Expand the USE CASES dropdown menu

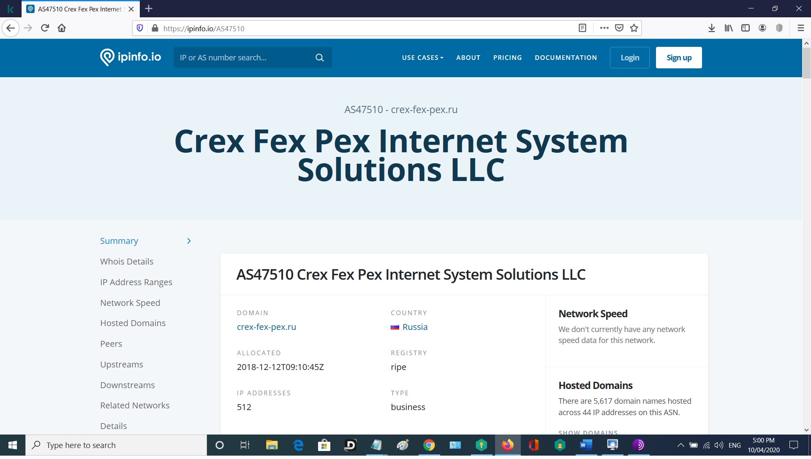pyautogui.click(x=422, y=58)
